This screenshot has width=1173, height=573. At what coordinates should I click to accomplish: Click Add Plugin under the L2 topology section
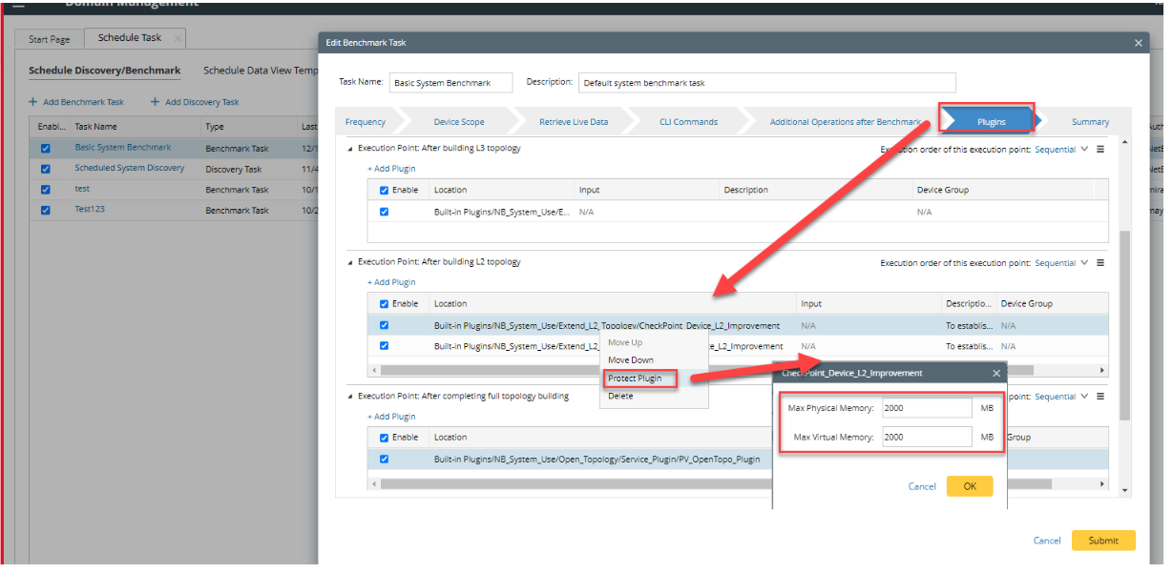click(x=390, y=281)
